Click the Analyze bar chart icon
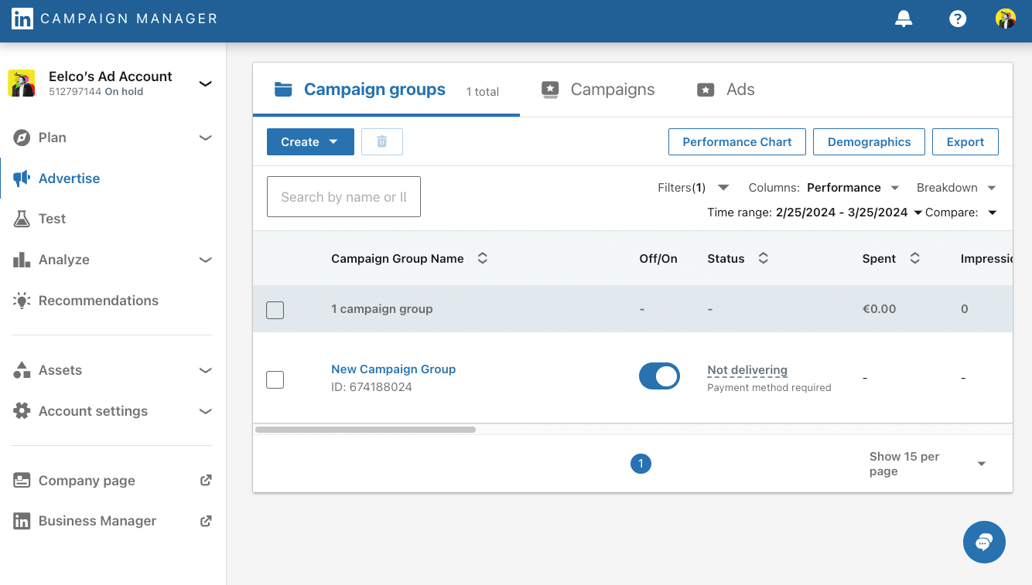 click(x=22, y=260)
